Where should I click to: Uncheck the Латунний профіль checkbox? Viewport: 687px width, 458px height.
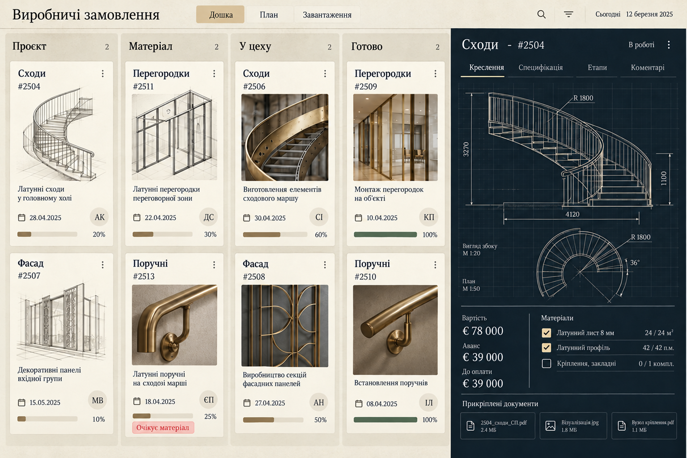coord(547,348)
